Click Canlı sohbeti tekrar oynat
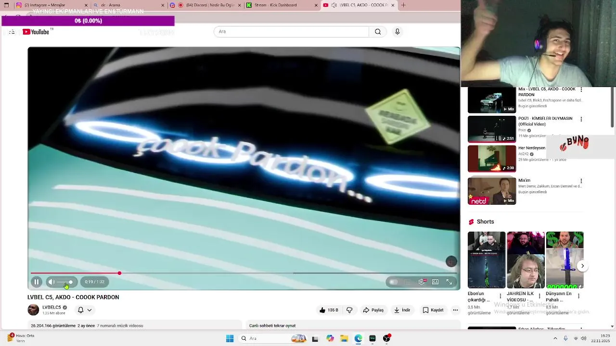Viewport: 616px width, 346px height. click(272, 326)
